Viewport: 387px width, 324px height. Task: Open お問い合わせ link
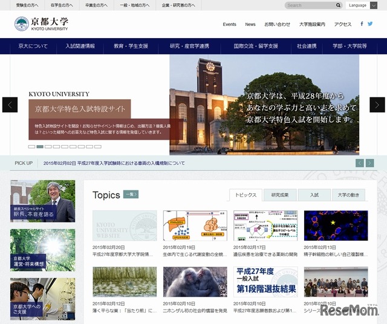point(277,24)
